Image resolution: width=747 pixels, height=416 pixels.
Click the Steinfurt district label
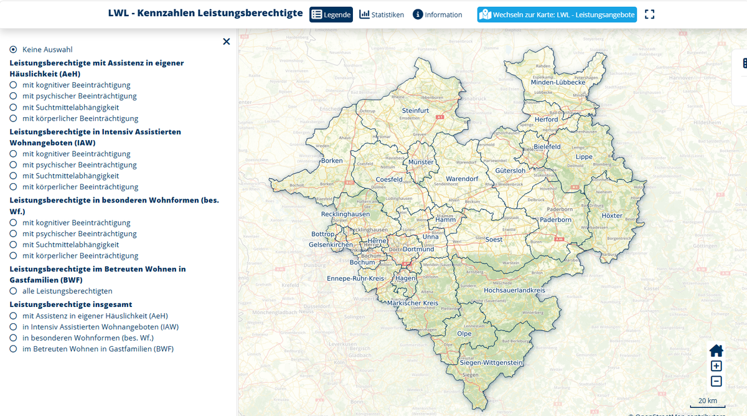coord(415,110)
